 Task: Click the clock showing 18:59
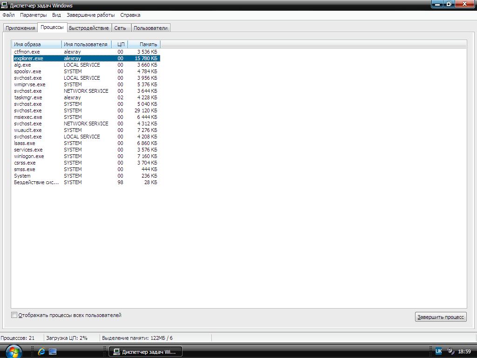tap(464, 351)
